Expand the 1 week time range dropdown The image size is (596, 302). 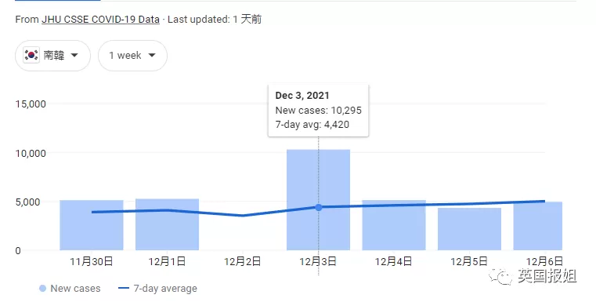tap(132, 56)
